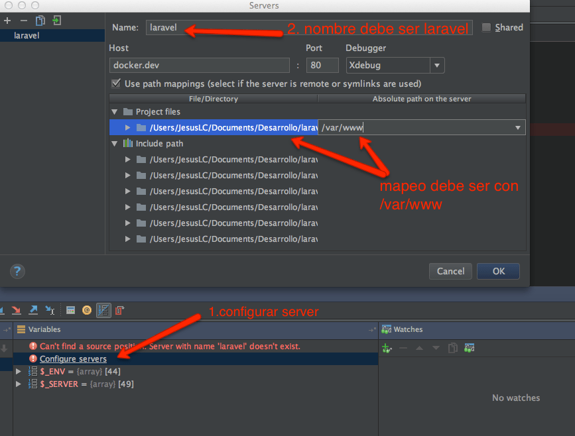Image resolution: width=575 pixels, height=436 pixels.
Task: Add a new server with the plus icon
Action: (7, 21)
